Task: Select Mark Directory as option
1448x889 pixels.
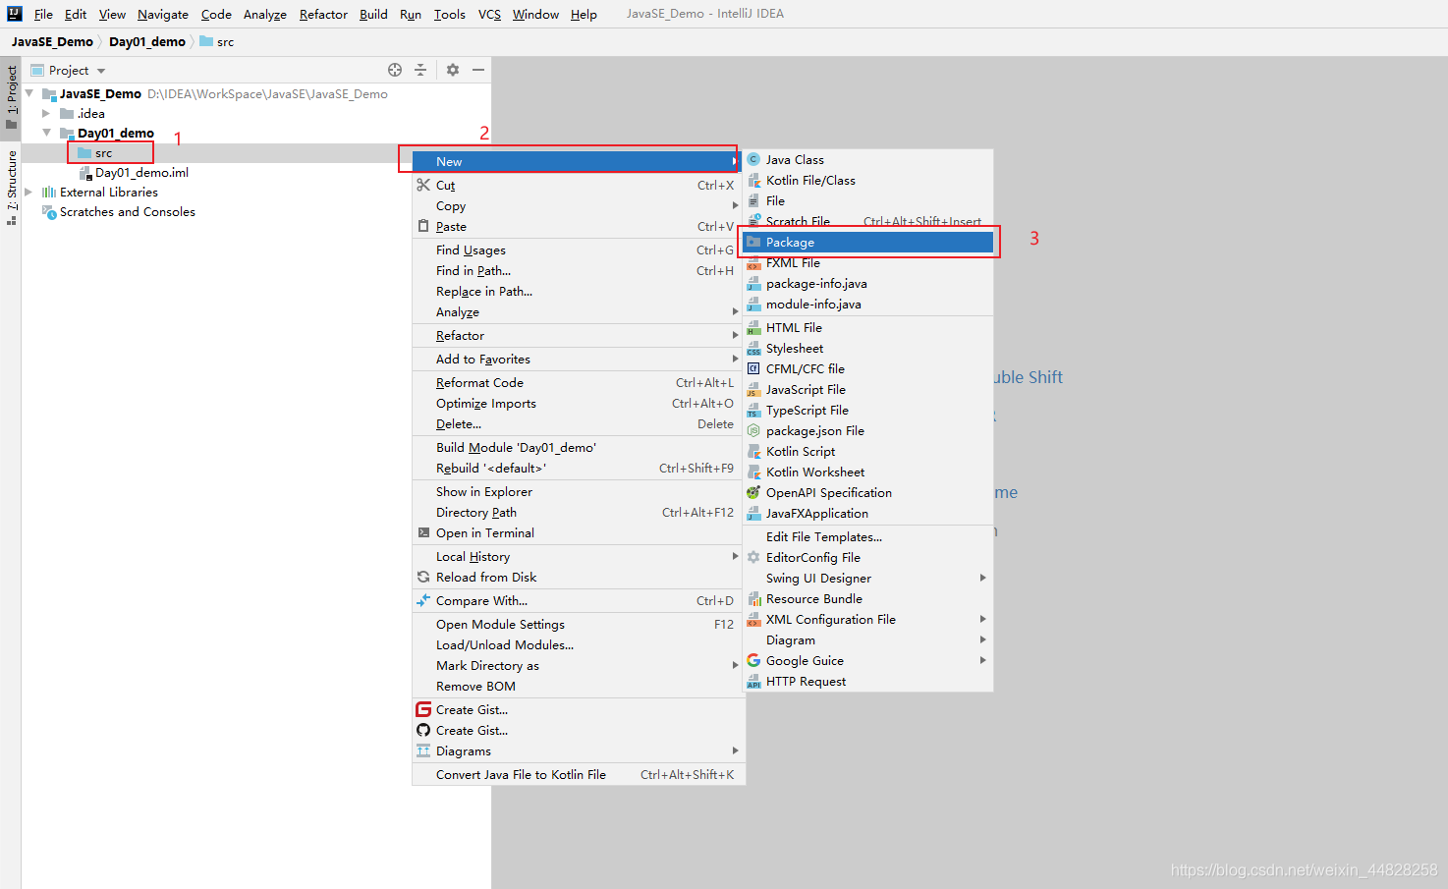Action: point(579,665)
